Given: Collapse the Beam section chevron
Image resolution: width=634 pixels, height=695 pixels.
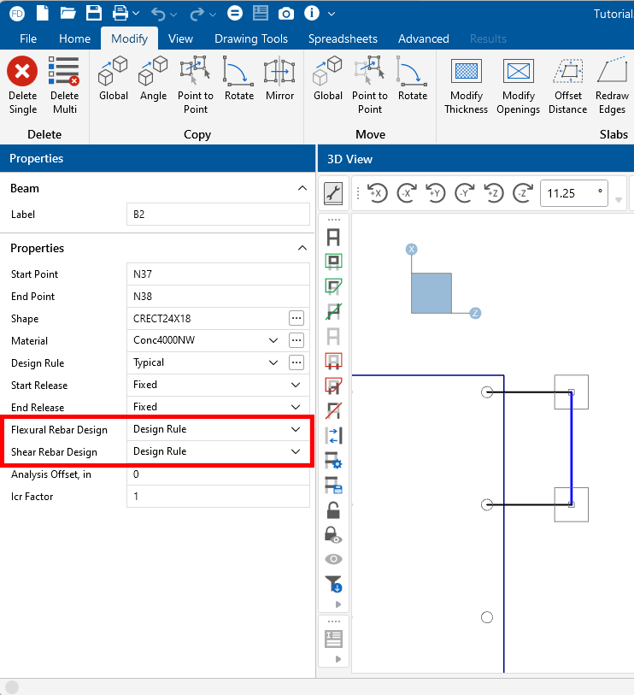Looking at the screenshot, I should coord(301,188).
